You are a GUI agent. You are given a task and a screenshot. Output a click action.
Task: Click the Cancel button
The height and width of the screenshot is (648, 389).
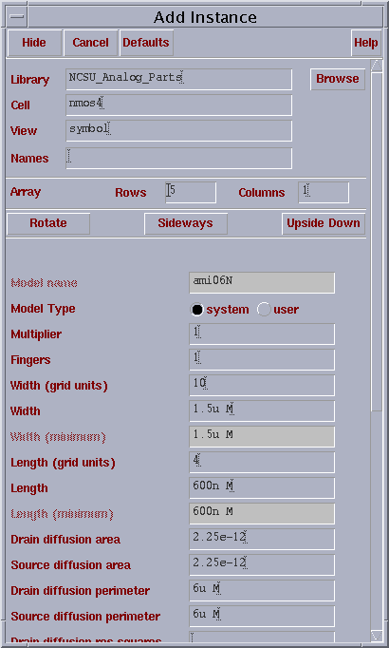pyautogui.click(x=90, y=43)
